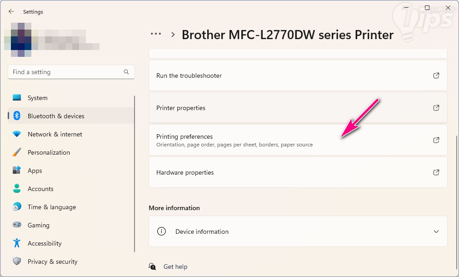
Task: Click the Device information info icon
Action: pyautogui.click(x=161, y=232)
